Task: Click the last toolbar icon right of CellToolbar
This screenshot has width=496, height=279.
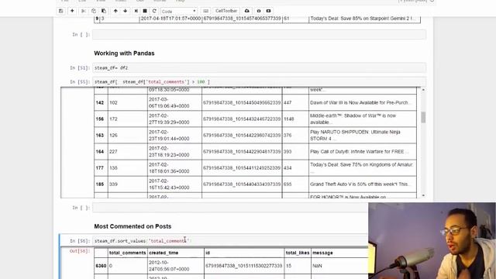Action: pos(268,11)
